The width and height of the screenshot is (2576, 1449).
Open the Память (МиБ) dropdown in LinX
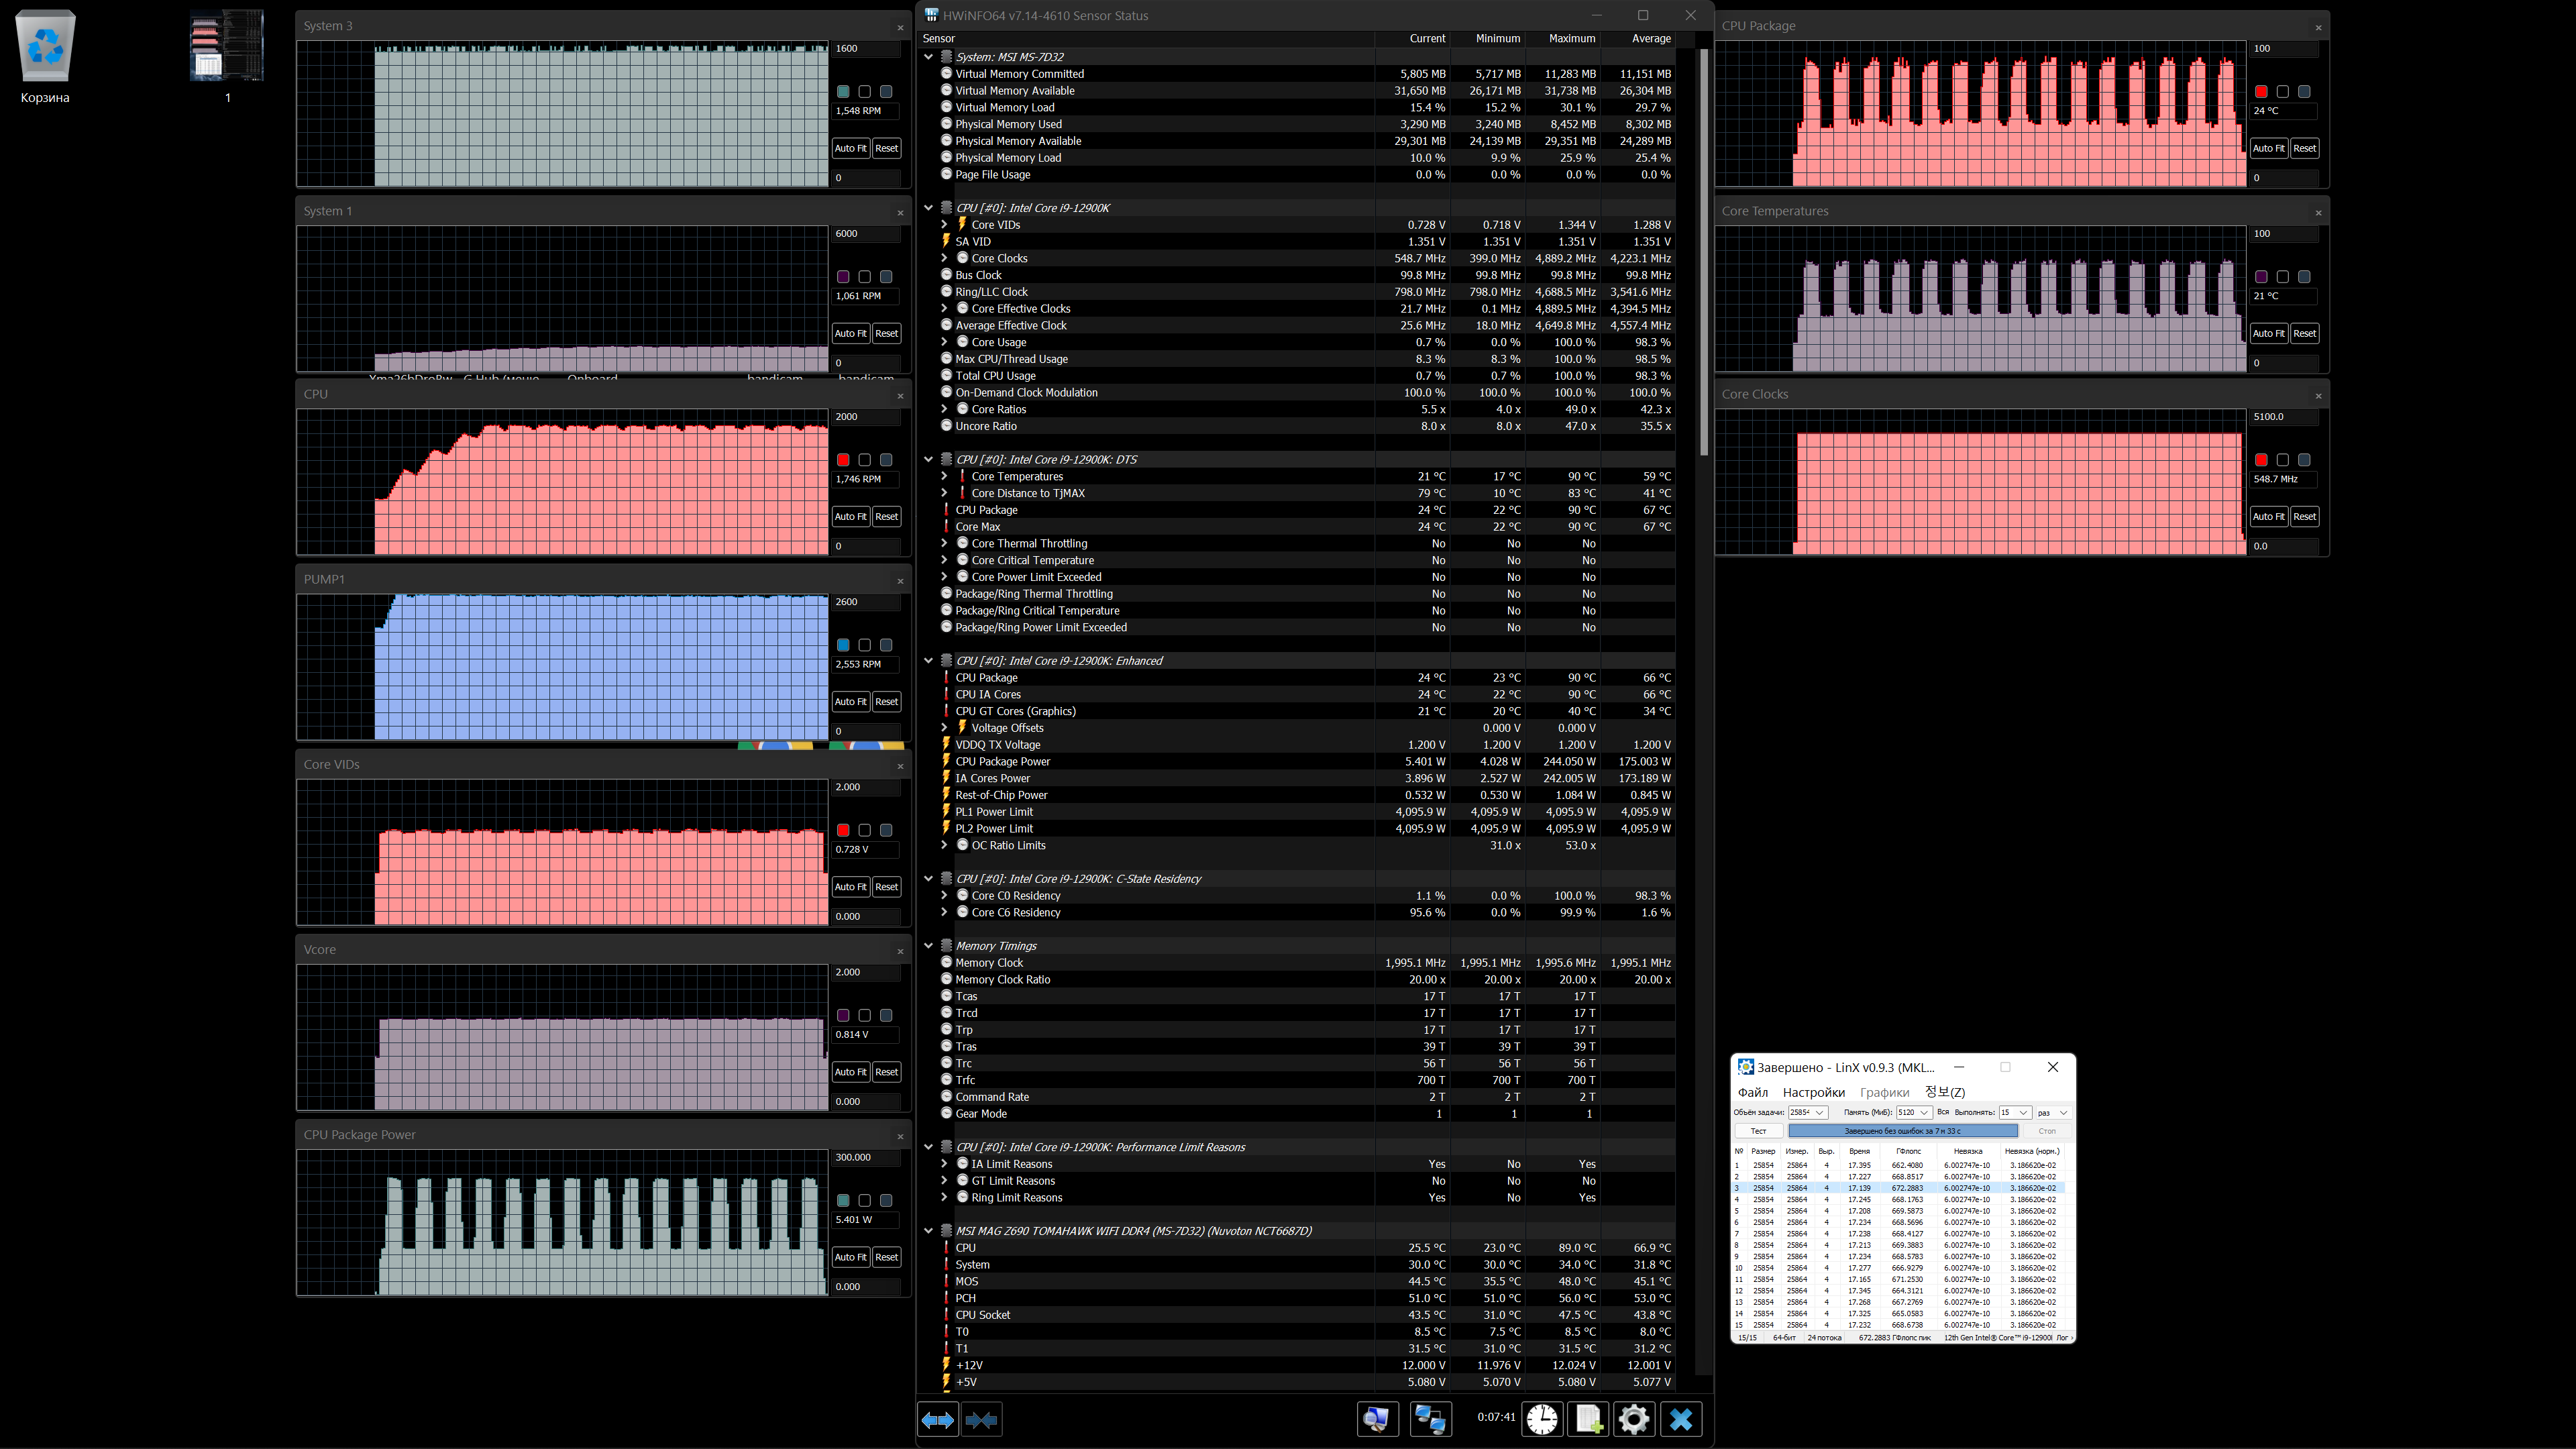(1924, 1112)
